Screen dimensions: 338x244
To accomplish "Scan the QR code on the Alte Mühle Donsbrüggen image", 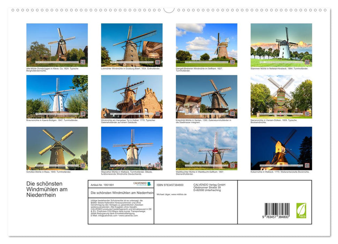I will pos(82,61).
